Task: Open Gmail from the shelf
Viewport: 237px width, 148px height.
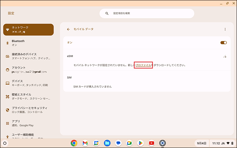Action: click(85, 143)
